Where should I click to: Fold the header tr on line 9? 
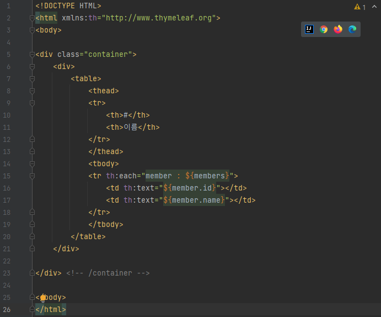point(32,103)
